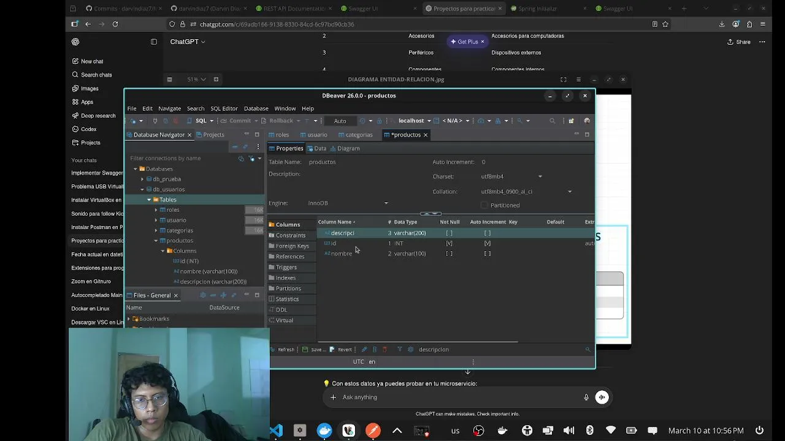Click the Filter connections by name field
This screenshot has height=441, width=785.
point(181,158)
